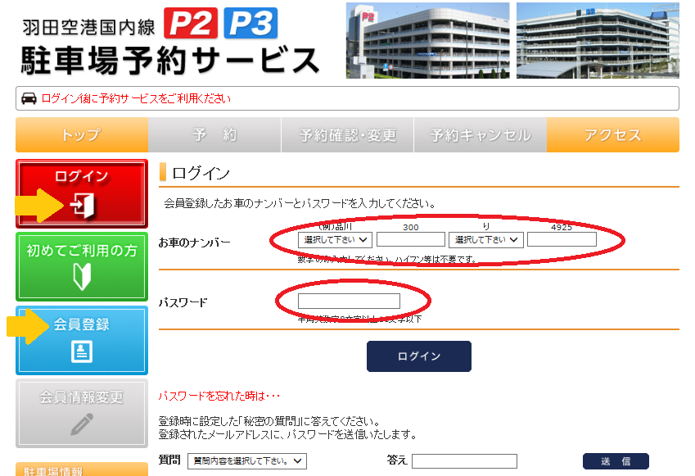This screenshot has width=695, height=476.
Task: Open the license plate region dropdown
Action: [x=335, y=239]
